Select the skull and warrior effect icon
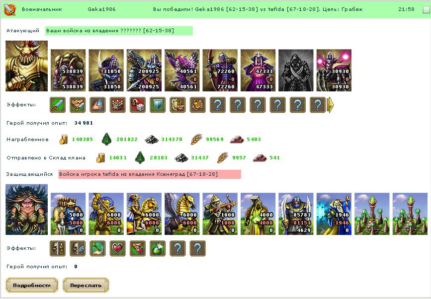The height and width of the screenshot is (299, 431). (x=58, y=248)
